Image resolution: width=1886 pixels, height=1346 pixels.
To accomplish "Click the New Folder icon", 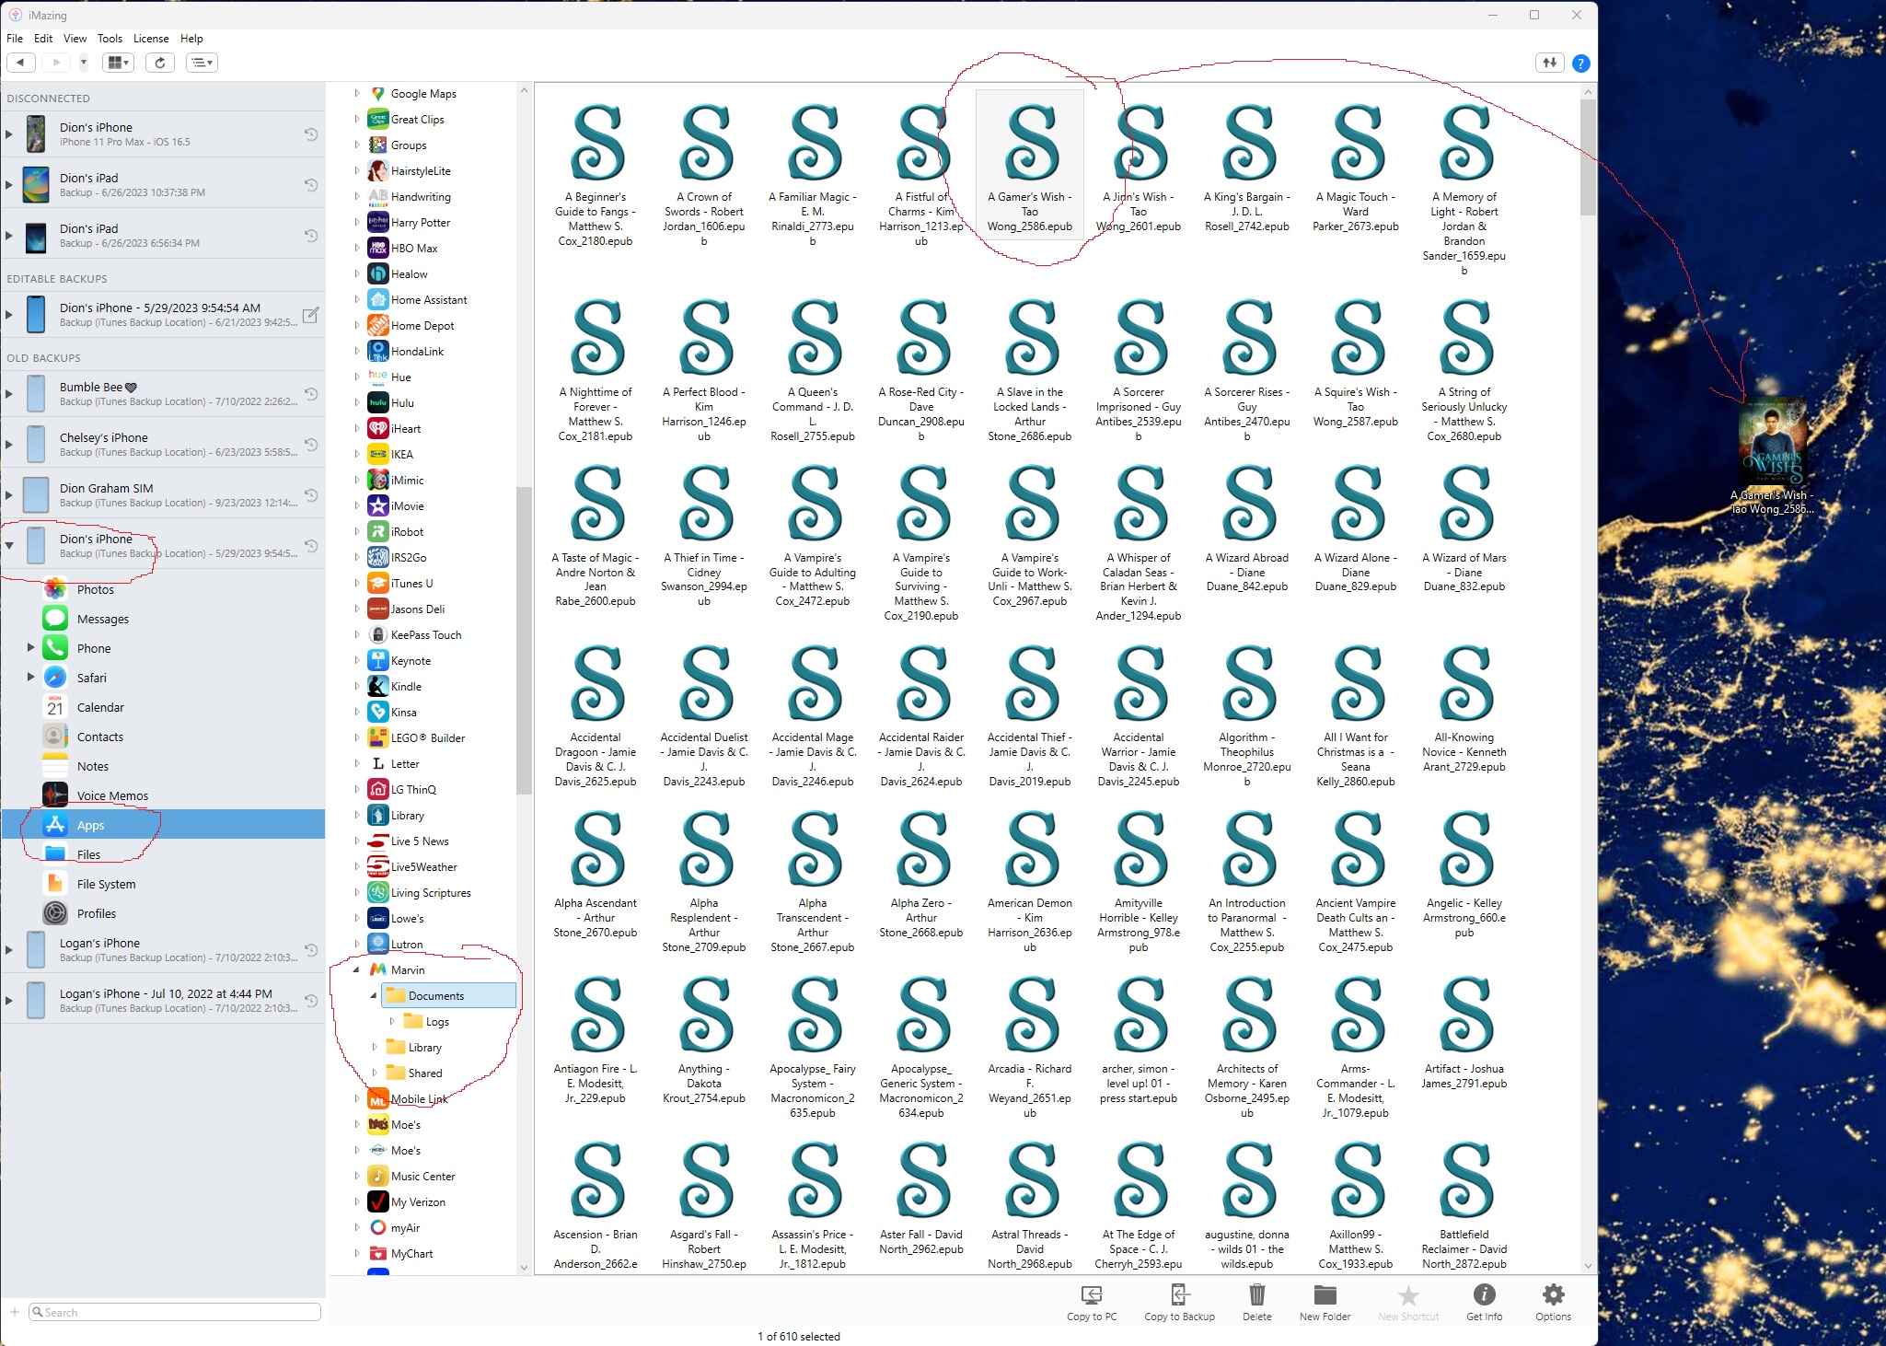I will [x=1325, y=1295].
